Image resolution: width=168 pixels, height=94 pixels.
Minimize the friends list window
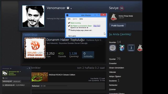click(x=27, y=68)
